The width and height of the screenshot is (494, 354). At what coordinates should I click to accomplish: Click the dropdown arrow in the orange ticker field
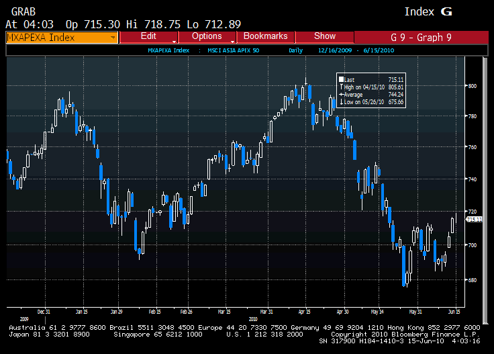pos(113,38)
